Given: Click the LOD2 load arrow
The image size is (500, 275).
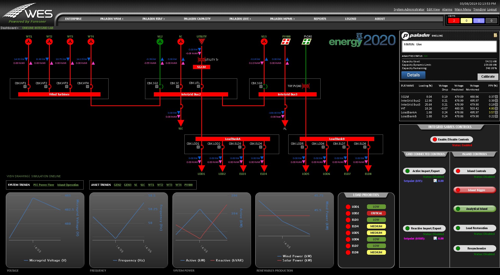Looking at the screenshot, I should pos(222,168).
